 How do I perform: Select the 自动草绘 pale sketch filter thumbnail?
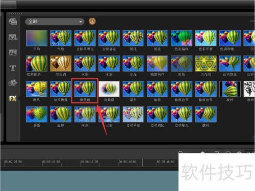[133, 115]
